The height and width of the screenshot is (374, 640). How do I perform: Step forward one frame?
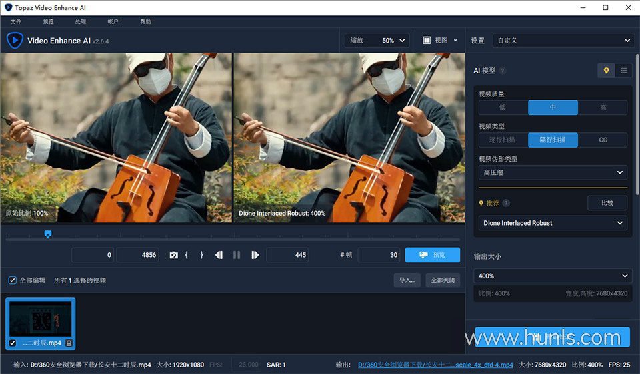pyautogui.click(x=255, y=255)
